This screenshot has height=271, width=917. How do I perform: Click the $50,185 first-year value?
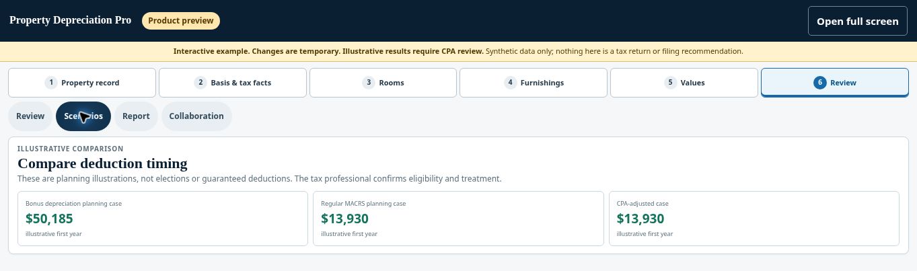tap(49, 219)
